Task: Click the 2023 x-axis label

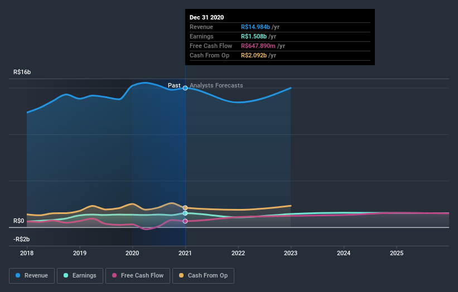Action: (x=291, y=253)
